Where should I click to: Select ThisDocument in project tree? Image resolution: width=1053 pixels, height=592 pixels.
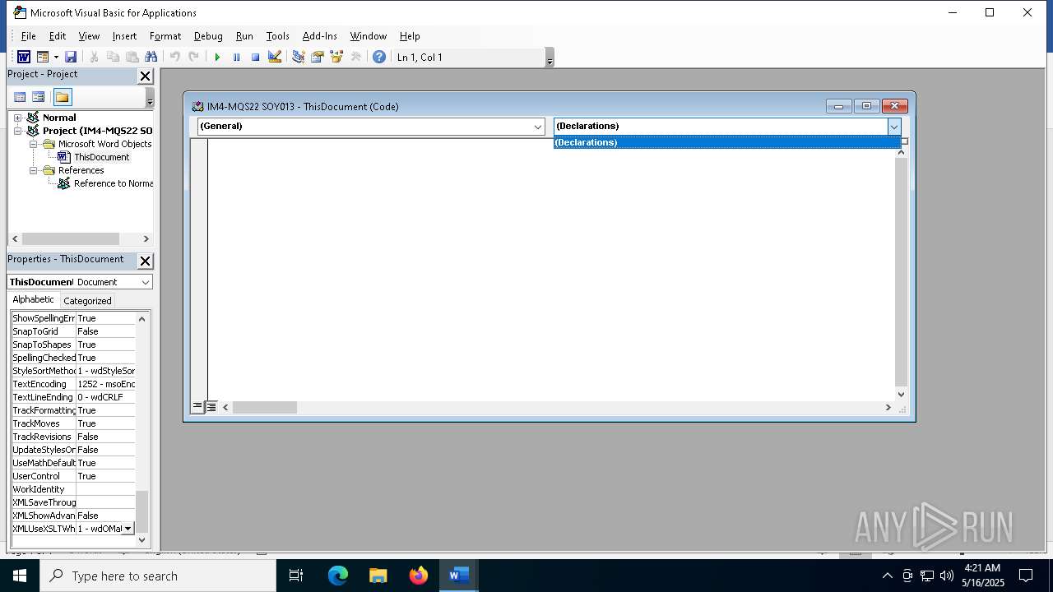101,157
